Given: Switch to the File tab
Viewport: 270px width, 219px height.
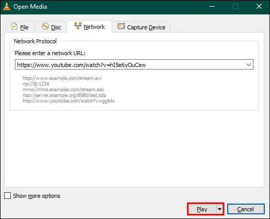Looking at the screenshot, I should pyautogui.click(x=20, y=27).
